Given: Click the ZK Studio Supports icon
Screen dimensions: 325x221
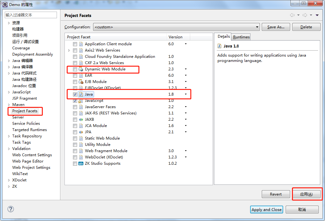Looking at the screenshot, I should tap(81, 163).
